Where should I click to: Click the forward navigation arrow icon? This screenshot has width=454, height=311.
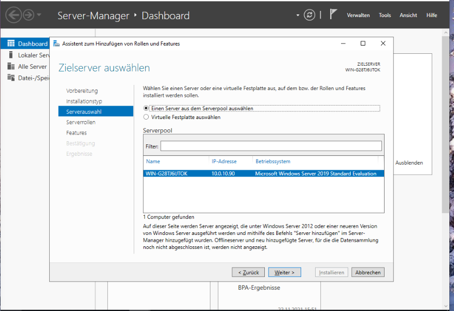coord(28,15)
